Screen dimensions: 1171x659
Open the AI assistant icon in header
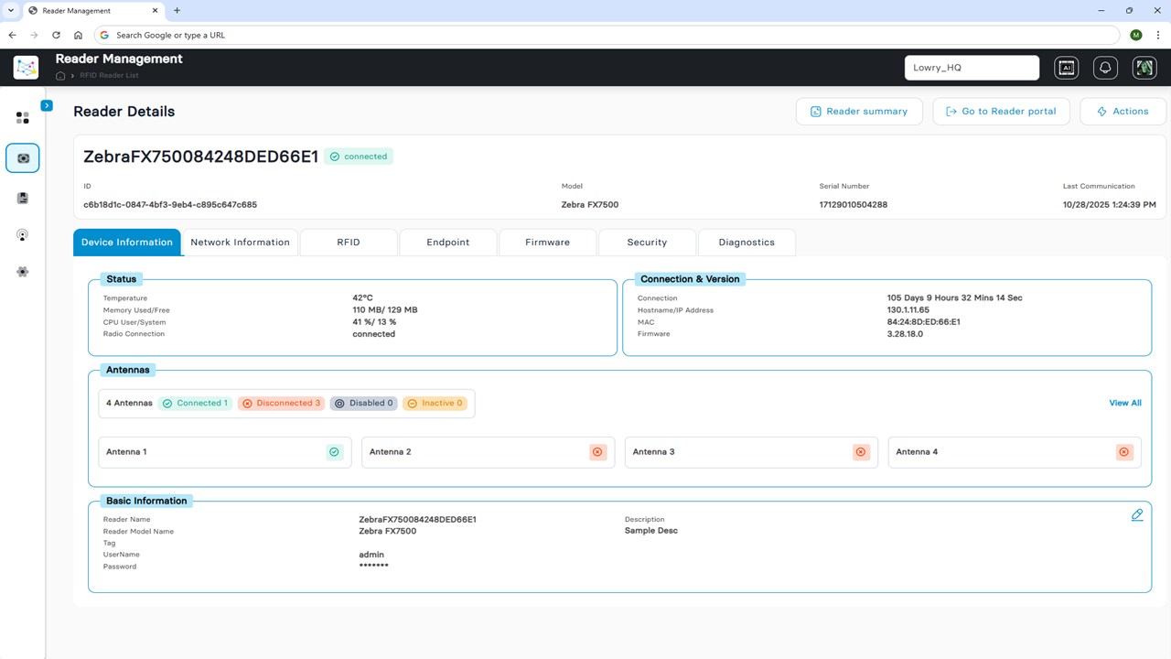click(1066, 68)
